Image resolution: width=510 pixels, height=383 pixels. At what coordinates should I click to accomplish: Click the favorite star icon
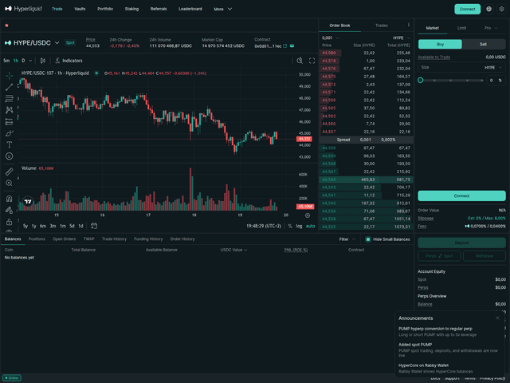[6, 25]
